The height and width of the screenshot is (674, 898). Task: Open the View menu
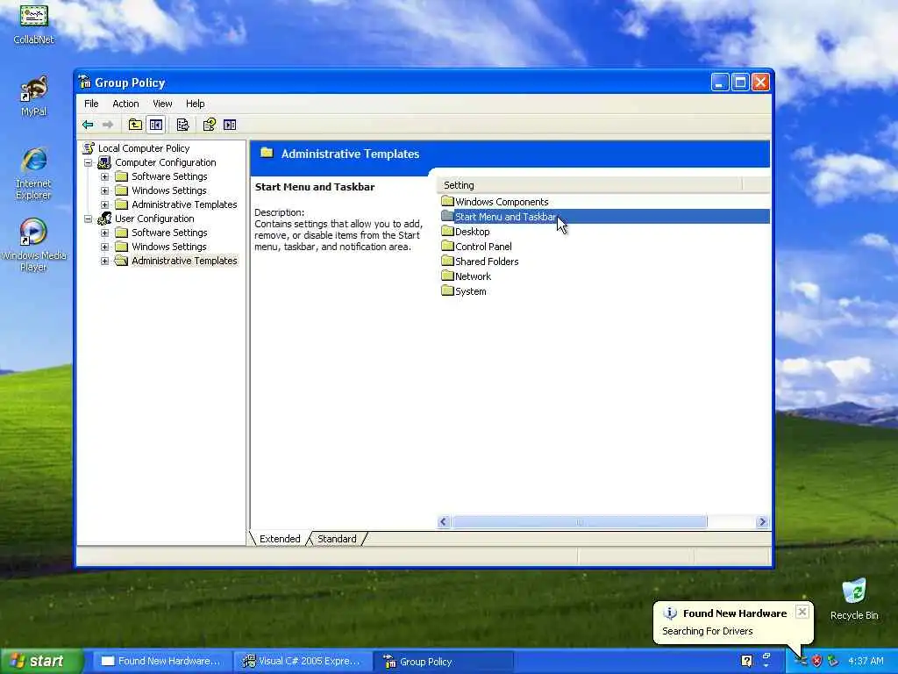click(162, 104)
